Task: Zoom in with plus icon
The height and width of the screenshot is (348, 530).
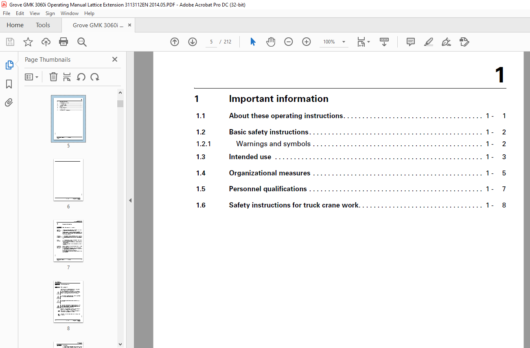Action: pos(307,42)
